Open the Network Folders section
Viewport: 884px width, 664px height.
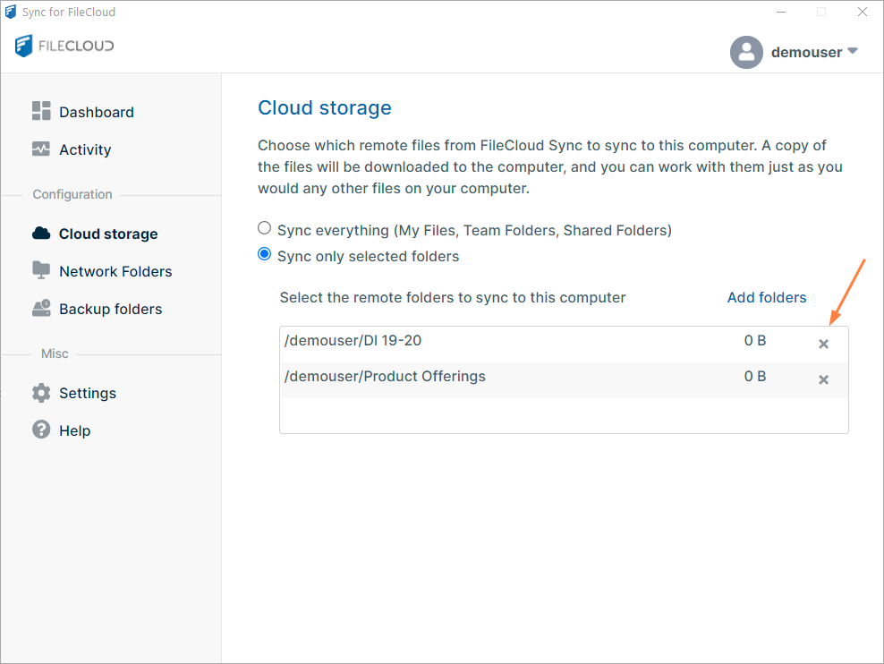115,270
